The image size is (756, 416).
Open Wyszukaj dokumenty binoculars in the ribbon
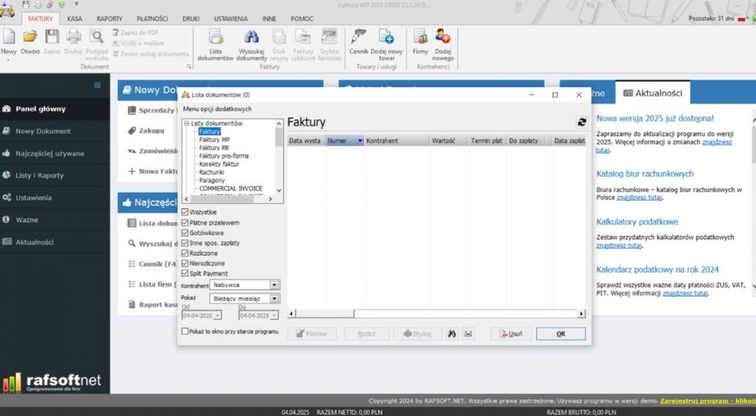[251, 36]
